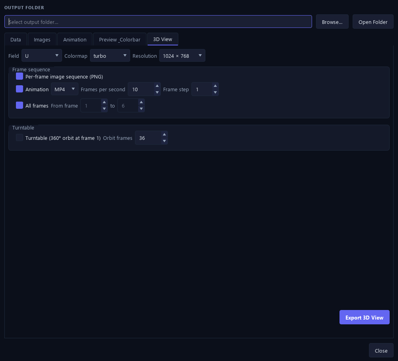Click the Export 3D View button
This screenshot has width=398, height=361.
[364, 317]
